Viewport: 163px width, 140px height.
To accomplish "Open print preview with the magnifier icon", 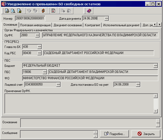I will click(13, 11).
